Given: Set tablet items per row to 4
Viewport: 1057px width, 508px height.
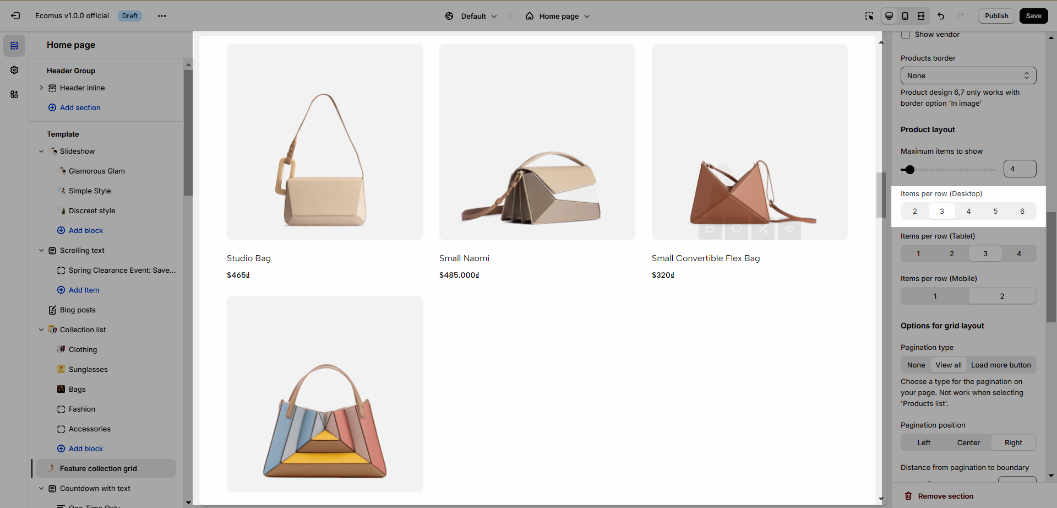Looking at the screenshot, I should tap(1019, 254).
